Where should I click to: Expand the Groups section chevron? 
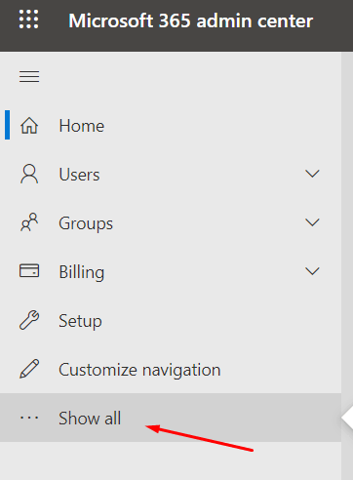[x=312, y=222]
